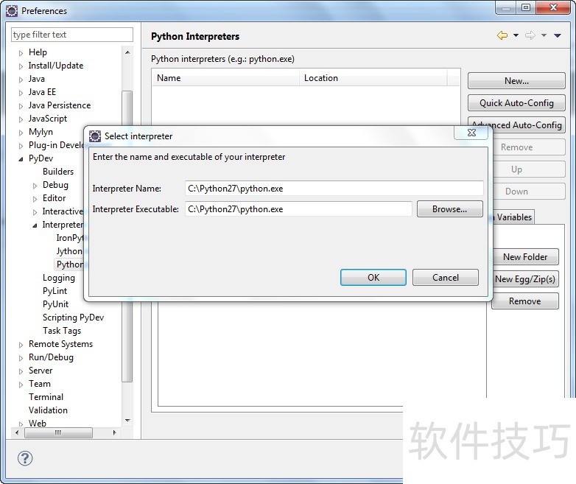
Task: Open the back history dropdown arrow
Action: click(x=516, y=35)
